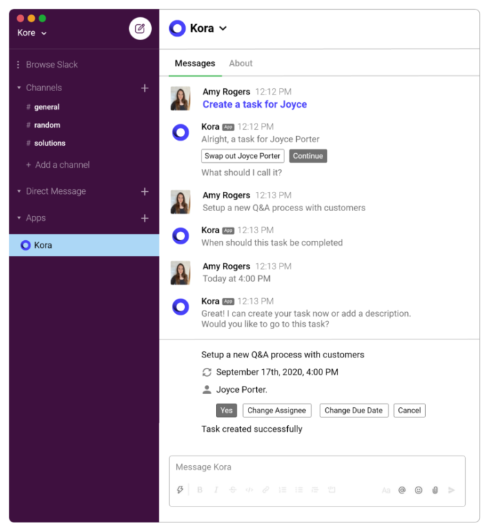Click the App badge on Kora's 12:12 PM message
Image resolution: width=488 pixels, height=530 pixels.
[x=228, y=127]
